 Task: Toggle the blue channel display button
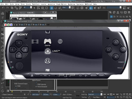(11, 25)
